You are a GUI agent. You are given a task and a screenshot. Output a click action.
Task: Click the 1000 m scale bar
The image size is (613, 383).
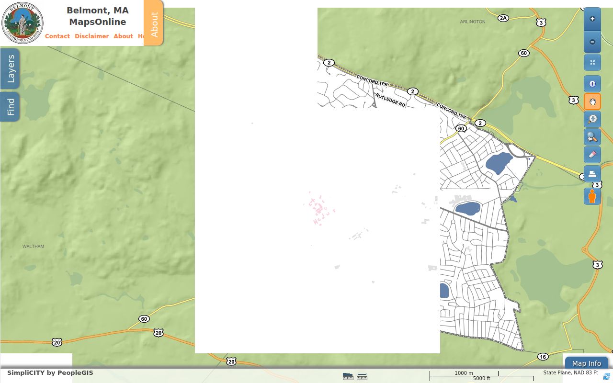[x=464, y=373]
